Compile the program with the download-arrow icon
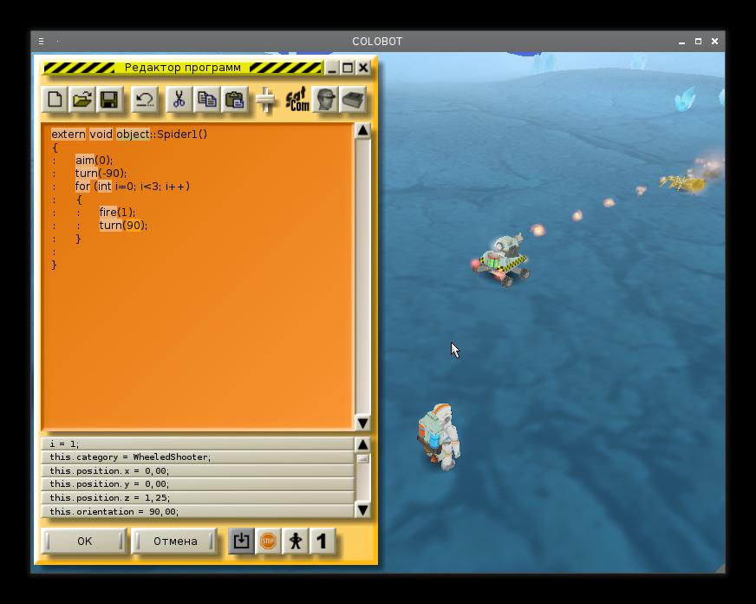The image size is (756, 604). click(241, 541)
